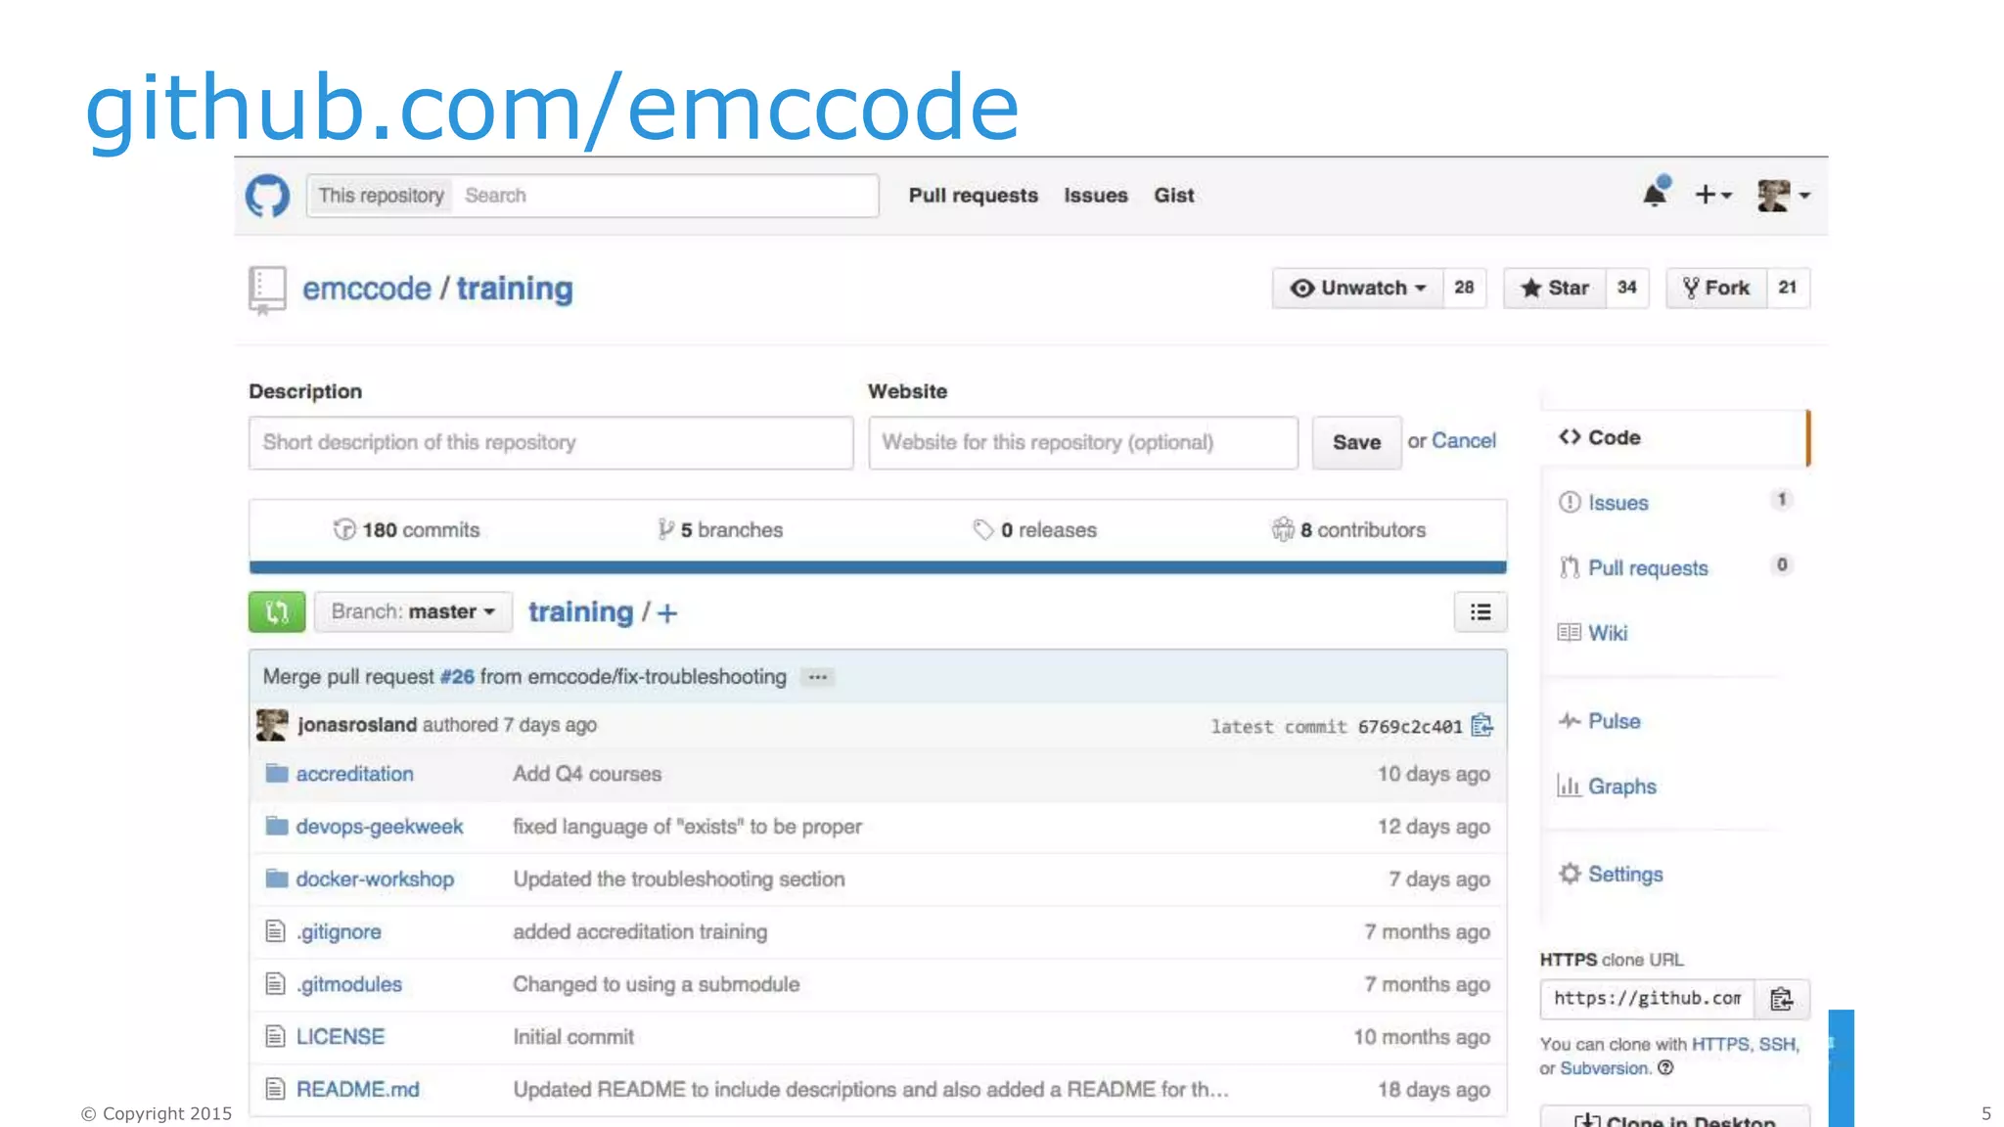Open the README.md file
This screenshot has height=1127, width=2004.
coord(357,1090)
